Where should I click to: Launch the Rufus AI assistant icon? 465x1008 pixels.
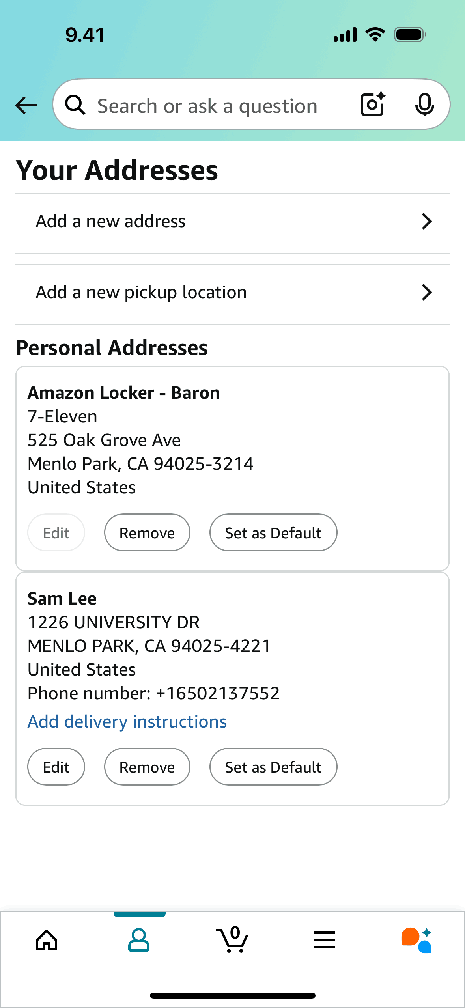pyautogui.click(x=416, y=940)
